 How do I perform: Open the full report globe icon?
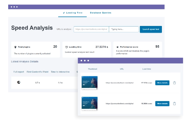pos(18,82)
